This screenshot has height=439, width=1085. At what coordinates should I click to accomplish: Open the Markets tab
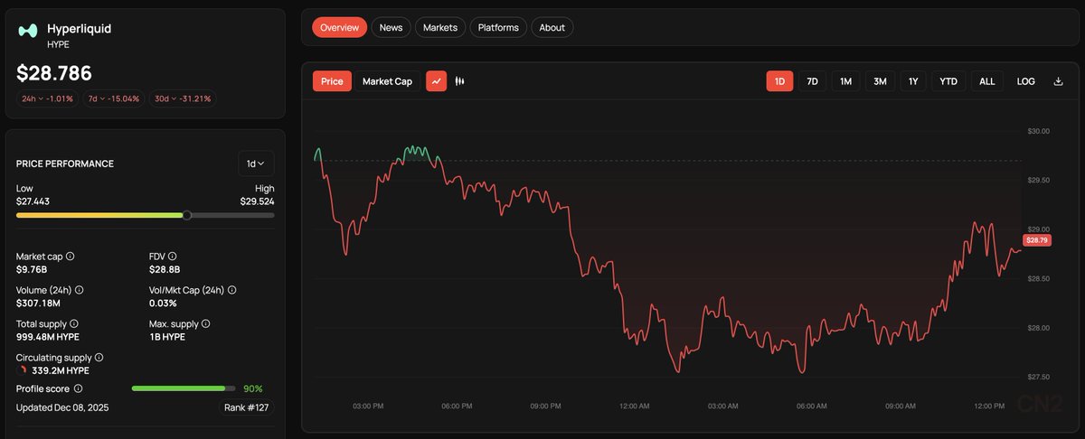click(x=440, y=27)
